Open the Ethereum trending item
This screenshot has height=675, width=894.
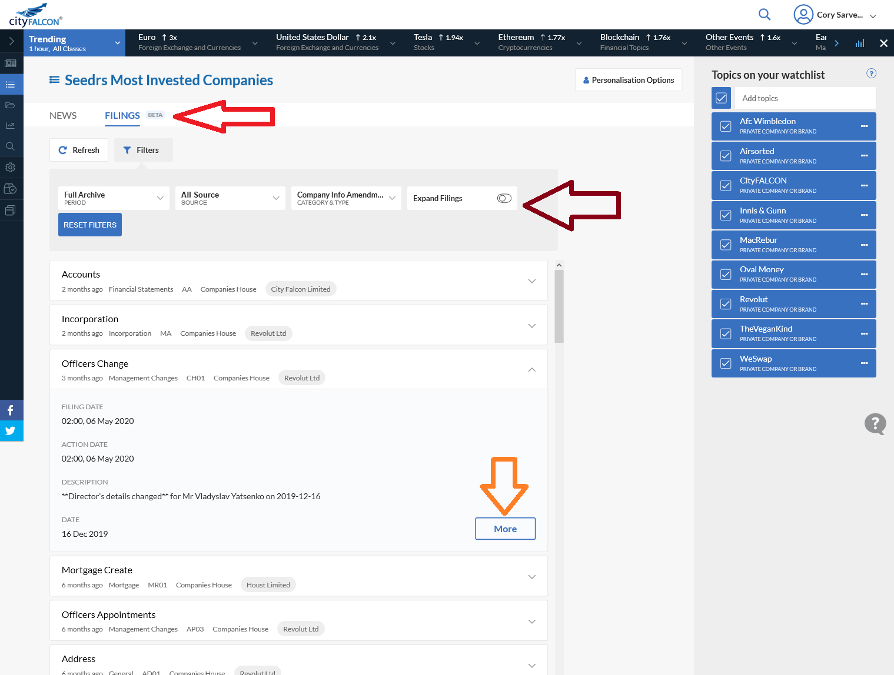click(x=540, y=42)
